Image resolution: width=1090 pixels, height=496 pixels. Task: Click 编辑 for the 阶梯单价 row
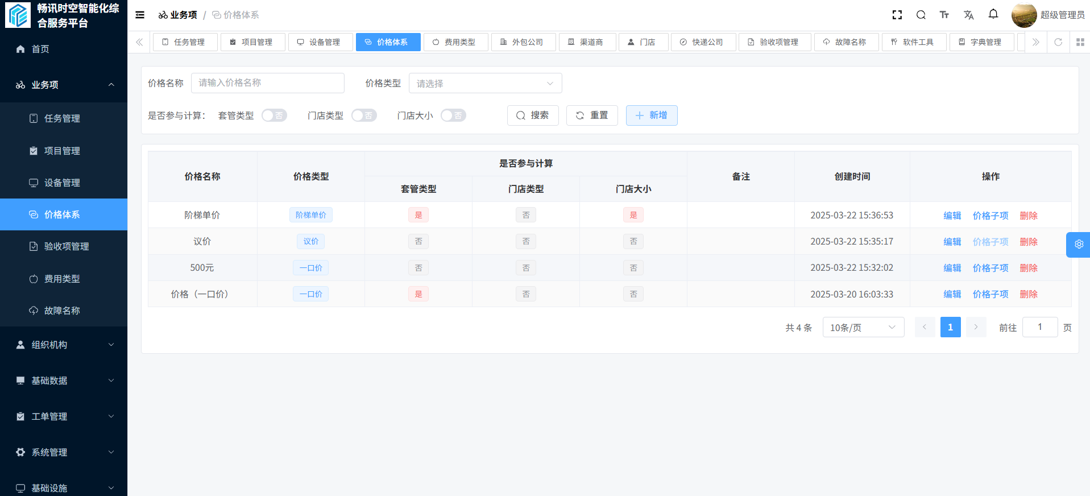point(952,216)
